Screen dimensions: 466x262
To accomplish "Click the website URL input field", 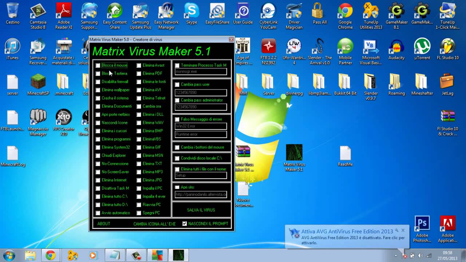I will click(x=201, y=194).
